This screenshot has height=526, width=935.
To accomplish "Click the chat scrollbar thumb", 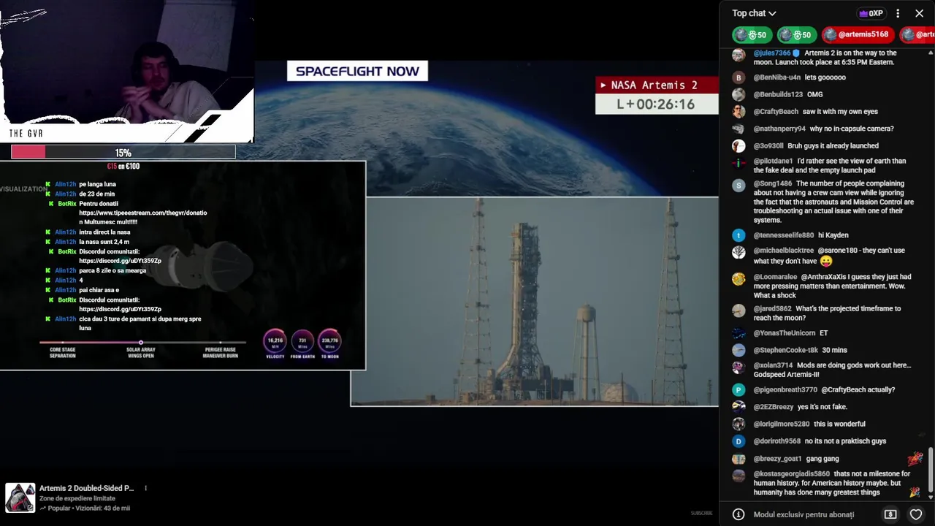I will pyautogui.click(x=931, y=470).
